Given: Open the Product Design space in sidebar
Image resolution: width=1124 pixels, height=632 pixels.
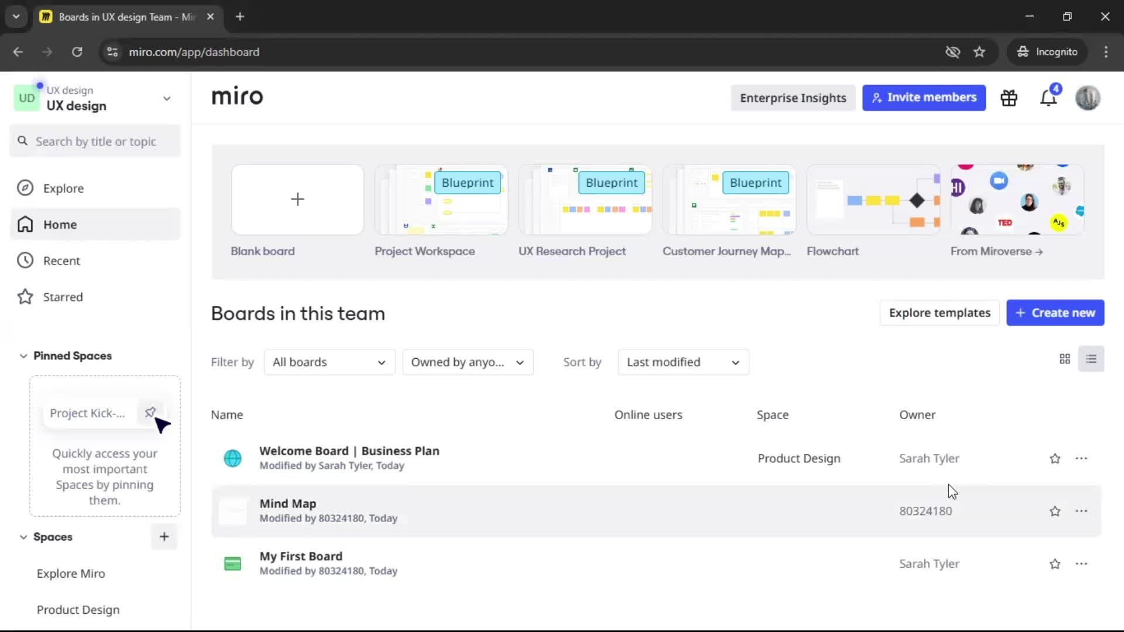Looking at the screenshot, I should click(78, 610).
